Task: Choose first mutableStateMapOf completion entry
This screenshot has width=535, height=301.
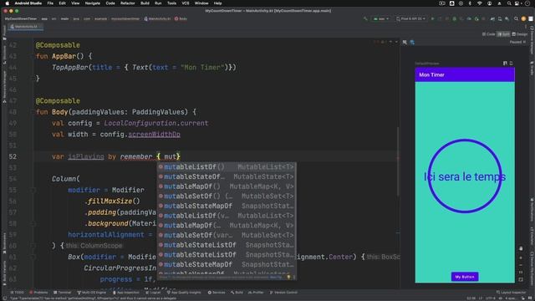Action: pos(227,207)
